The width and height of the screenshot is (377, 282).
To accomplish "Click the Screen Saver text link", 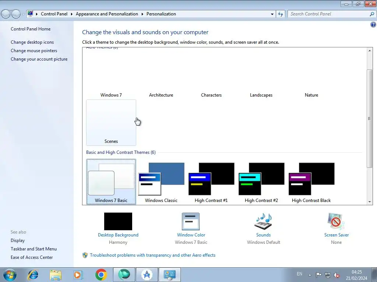I will point(337,235).
